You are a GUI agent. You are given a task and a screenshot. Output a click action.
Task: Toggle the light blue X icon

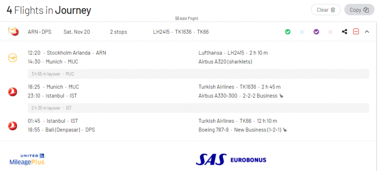(302, 32)
